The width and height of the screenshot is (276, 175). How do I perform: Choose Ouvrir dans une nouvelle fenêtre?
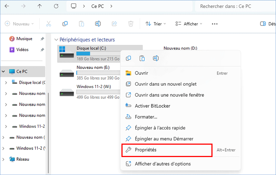(x=180, y=95)
